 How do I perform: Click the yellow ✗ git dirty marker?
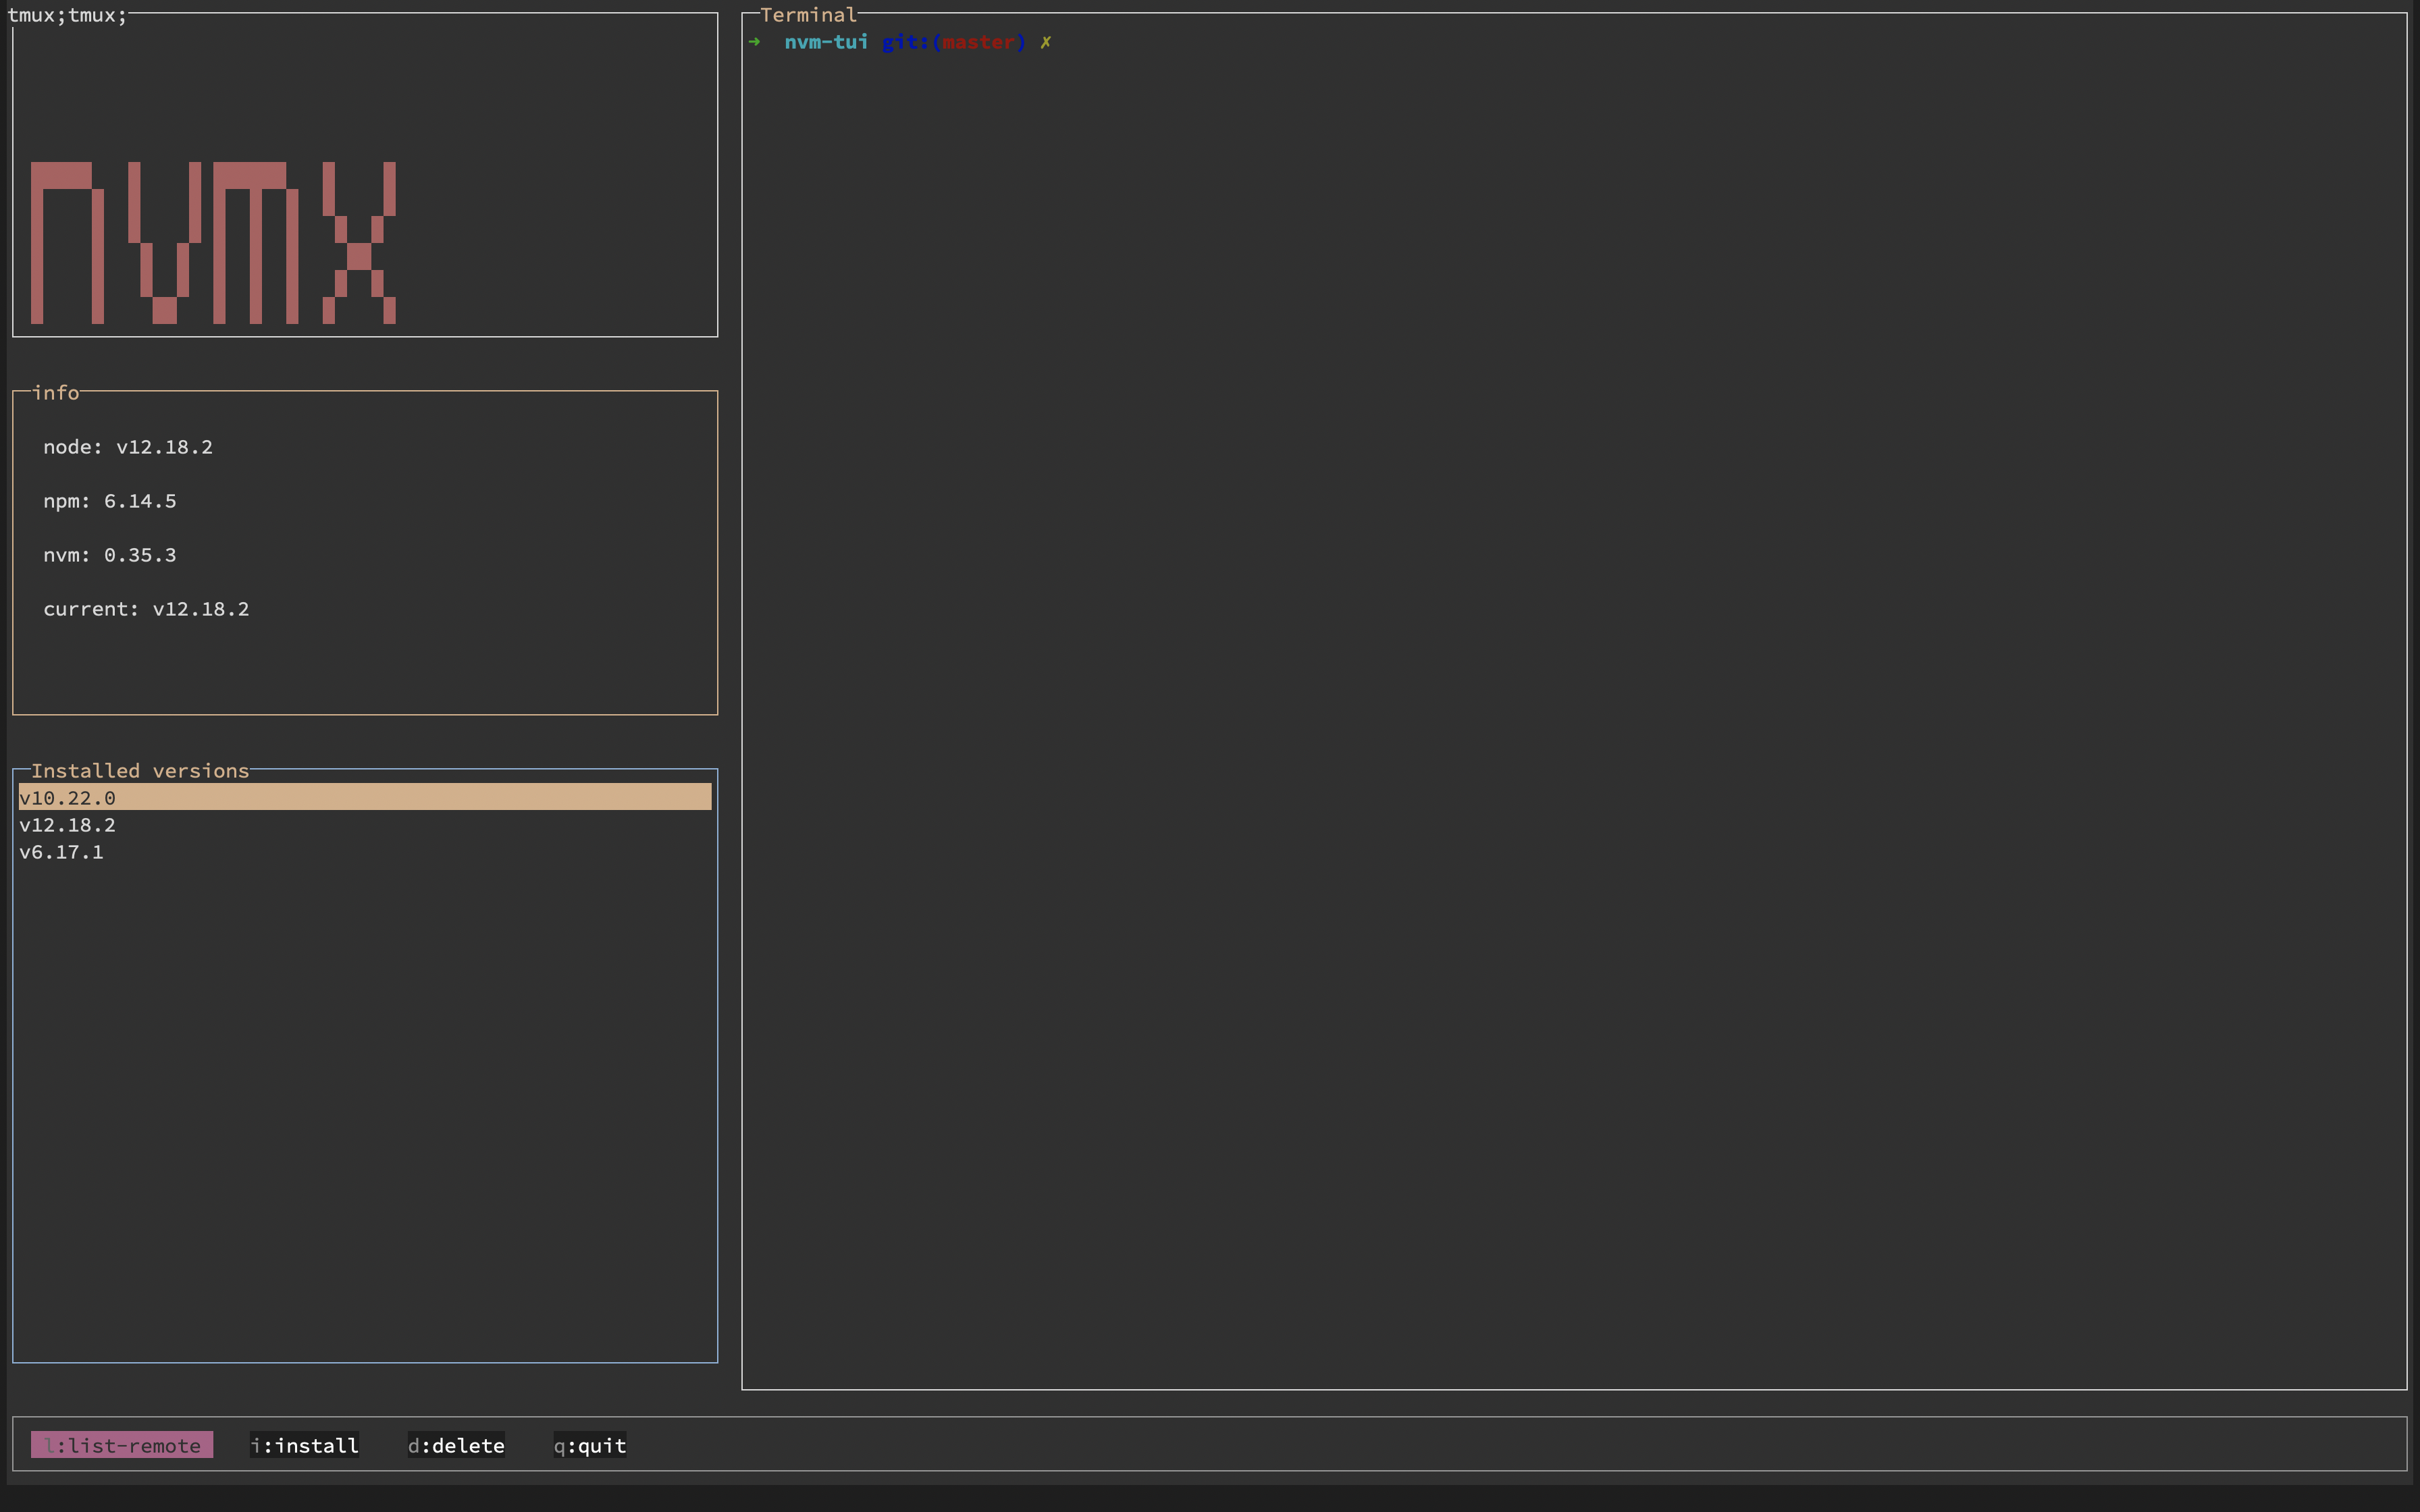pyautogui.click(x=1045, y=42)
